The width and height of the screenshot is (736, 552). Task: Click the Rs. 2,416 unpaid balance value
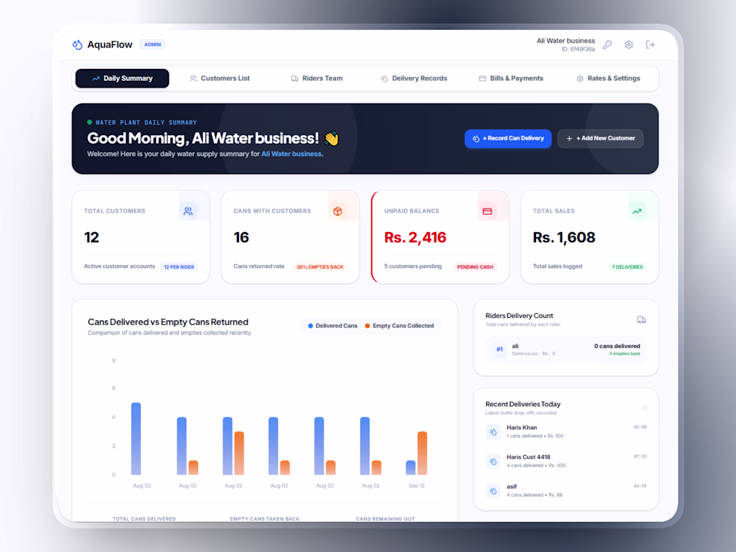point(416,238)
